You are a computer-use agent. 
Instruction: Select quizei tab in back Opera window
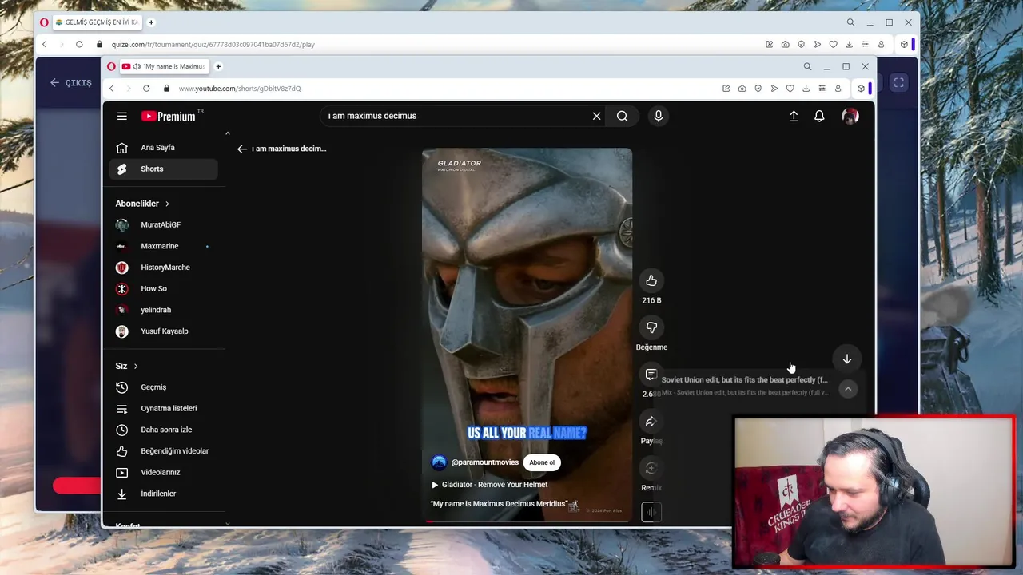tap(96, 22)
